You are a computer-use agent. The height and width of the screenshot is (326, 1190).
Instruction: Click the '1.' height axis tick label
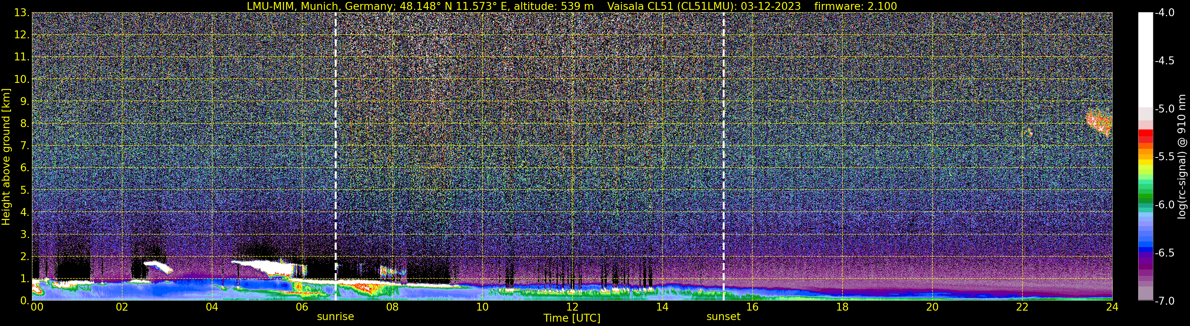coord(24,279)
